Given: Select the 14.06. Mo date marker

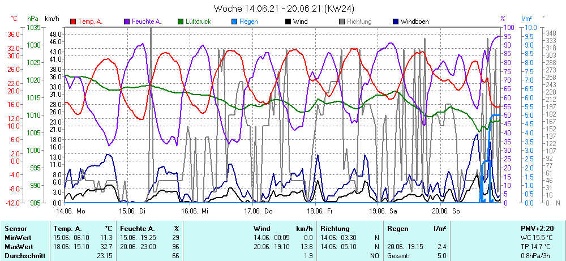Looking at the screenshot, I should pos(70,211).
